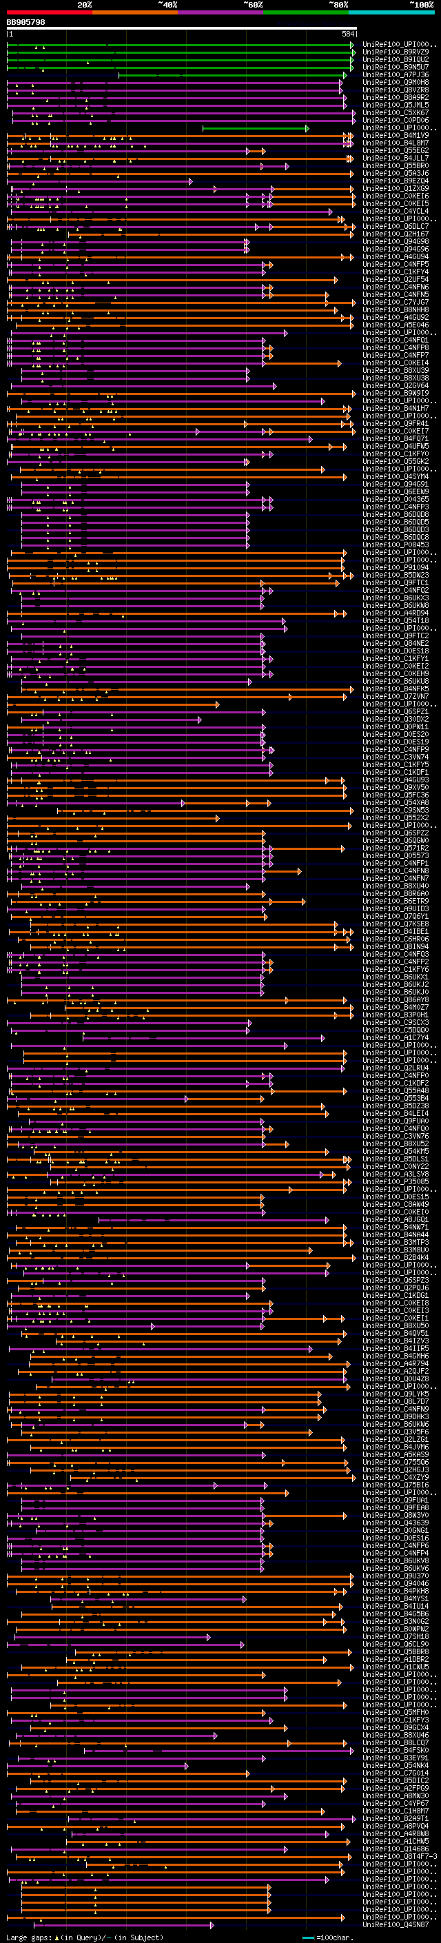This screenshot has width=441, height=1943.
Task: Select the UniRef100_Q1ZXG9 label
Action: click(396, 189)
